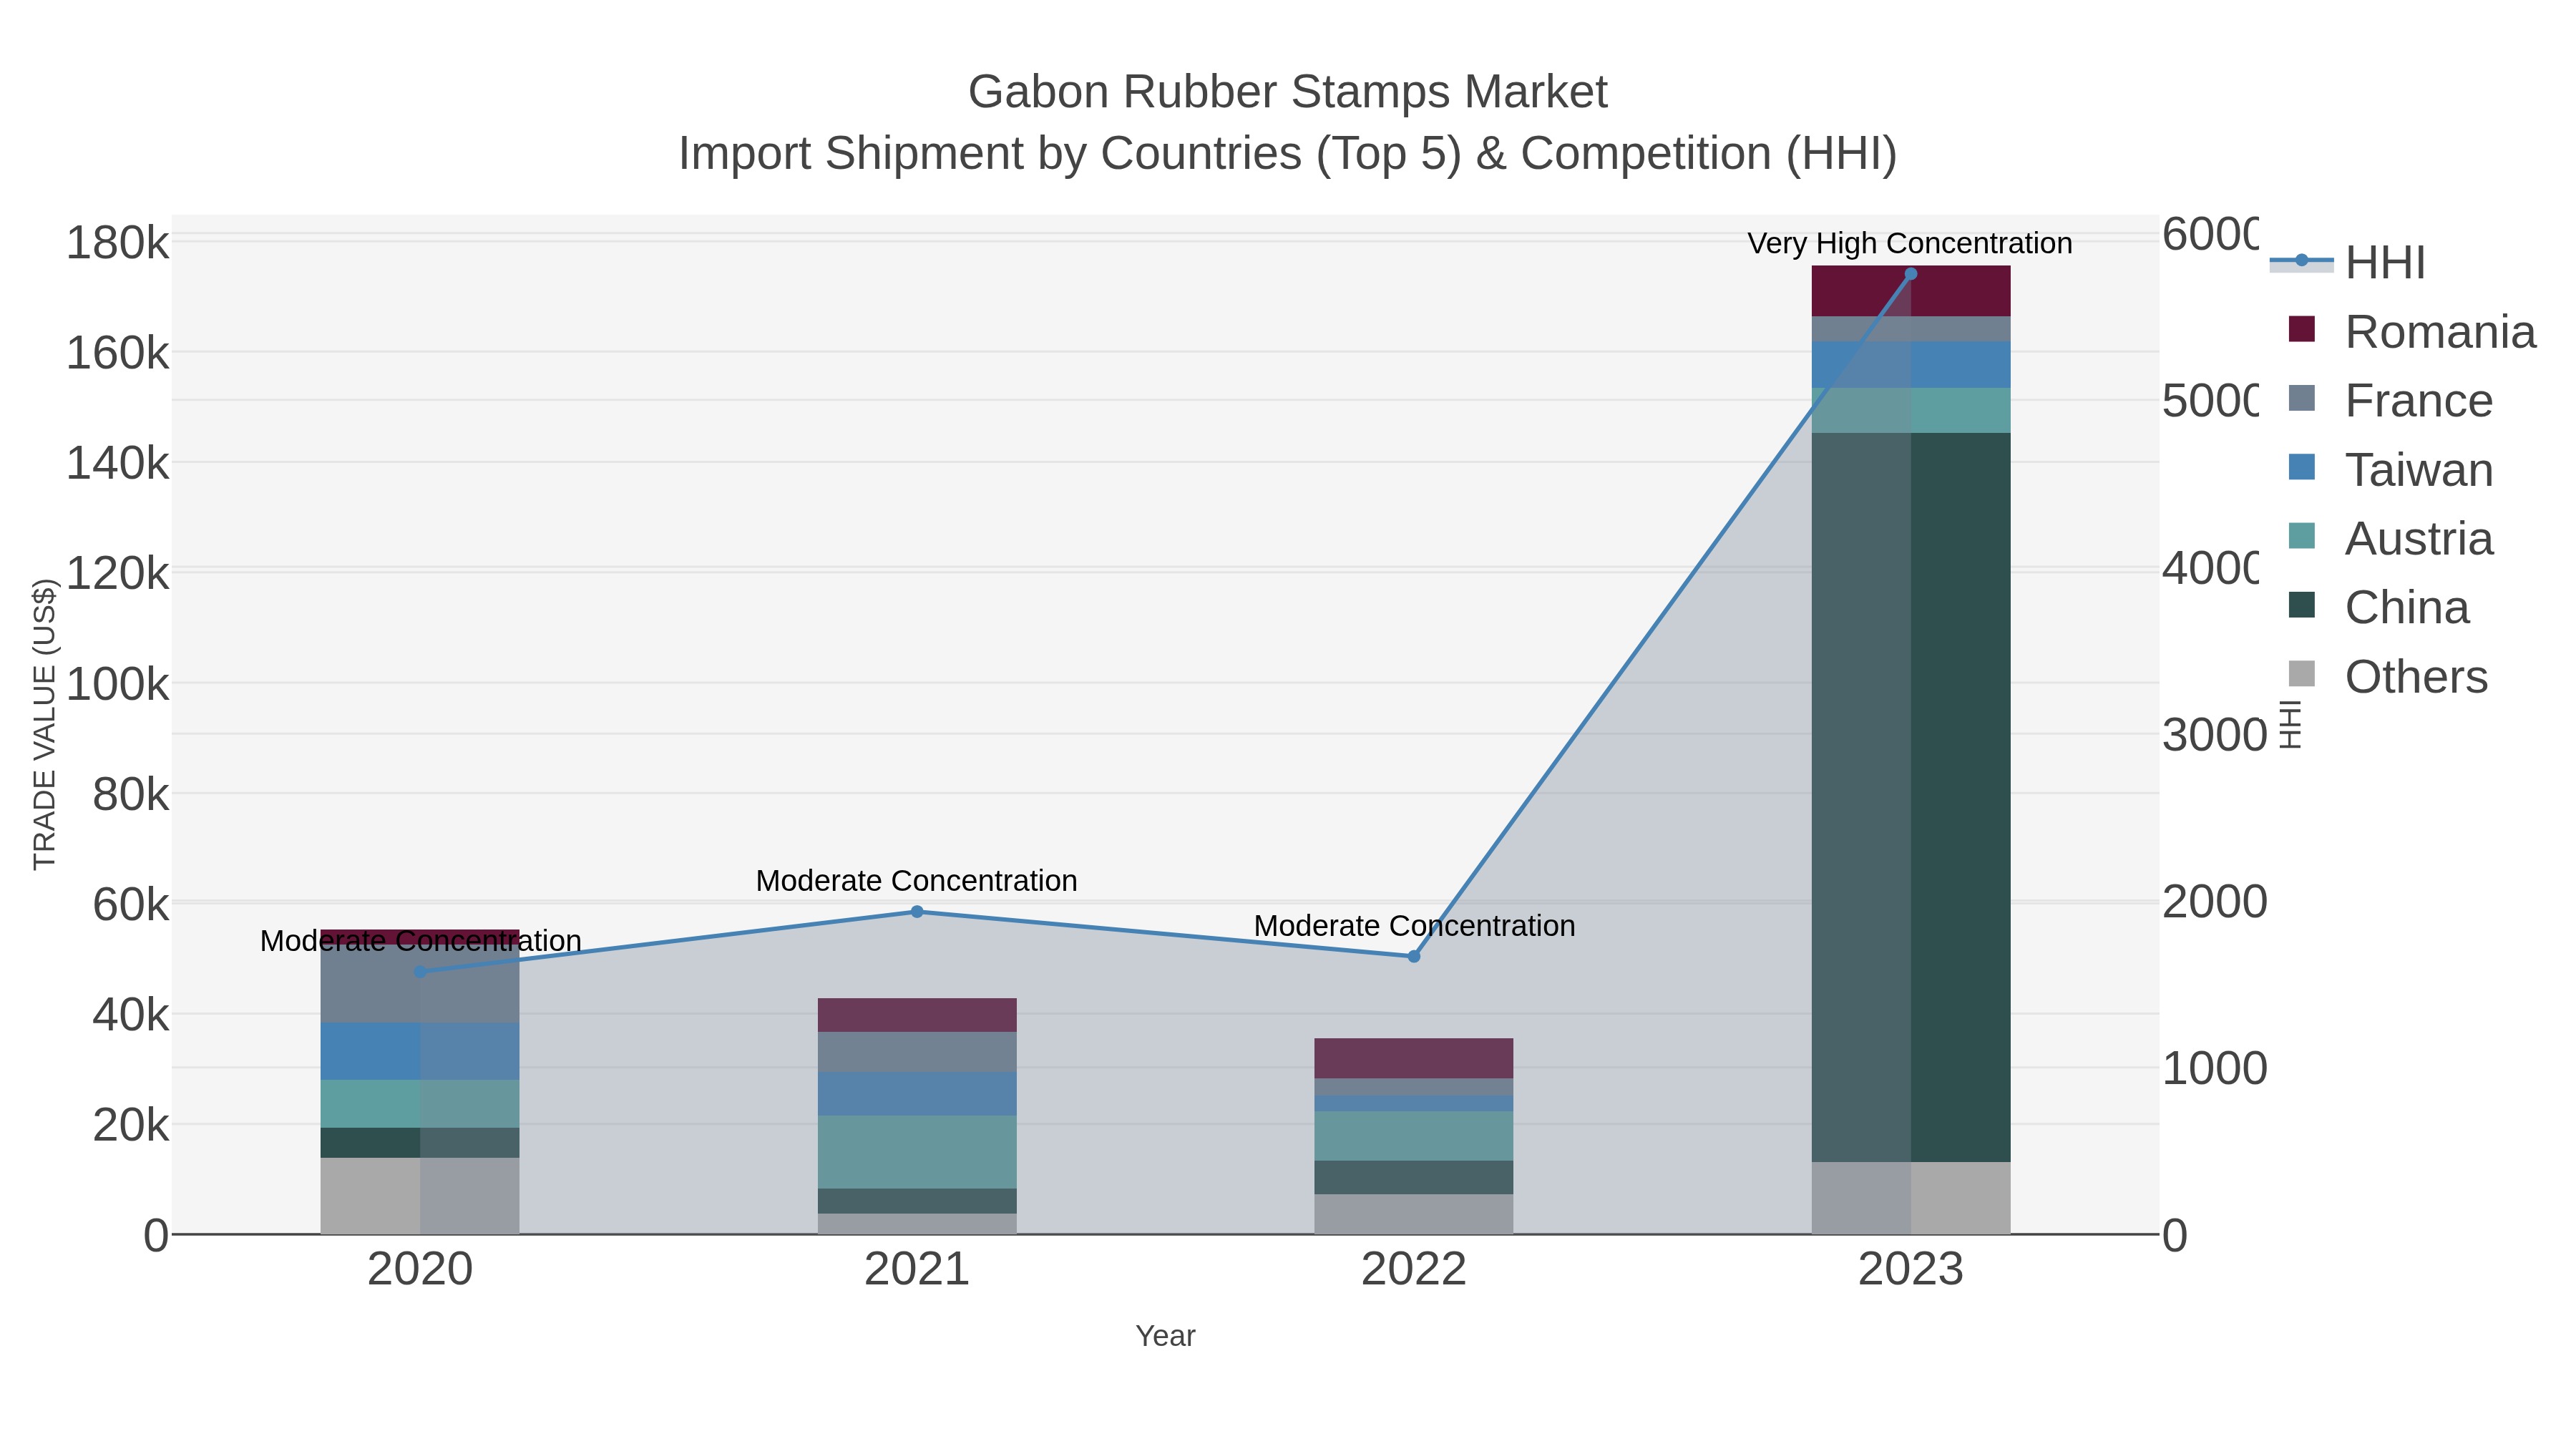Toggle the Others legend entry
The image size is (2576, 1449).
pyautogui.click(x=2387, y=677)
